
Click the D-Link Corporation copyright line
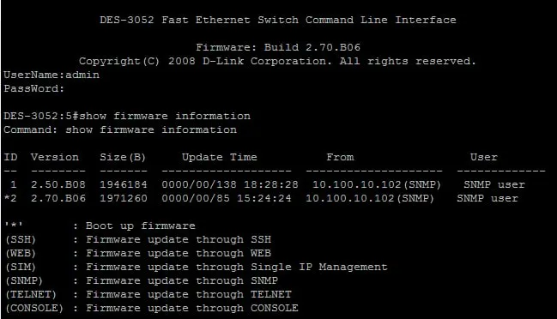277,62
